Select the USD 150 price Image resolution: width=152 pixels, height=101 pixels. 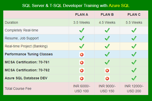point(107,91)
